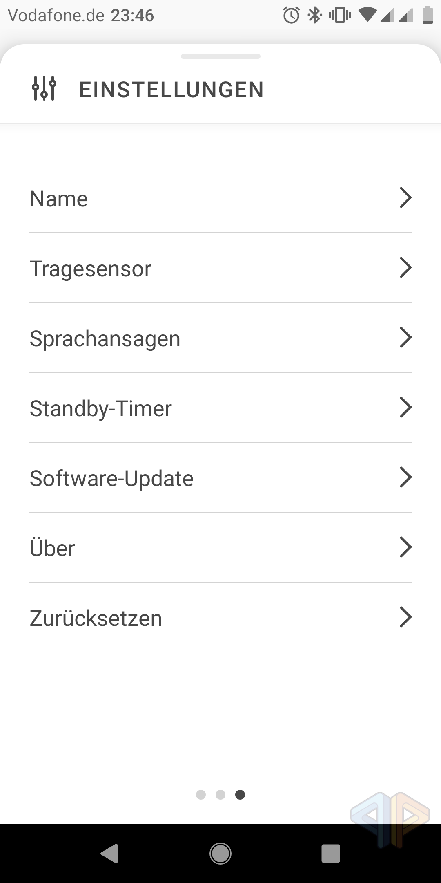Tap the battery status icon
The width and height of the screenshot is (441, 883).
(427, 16)
